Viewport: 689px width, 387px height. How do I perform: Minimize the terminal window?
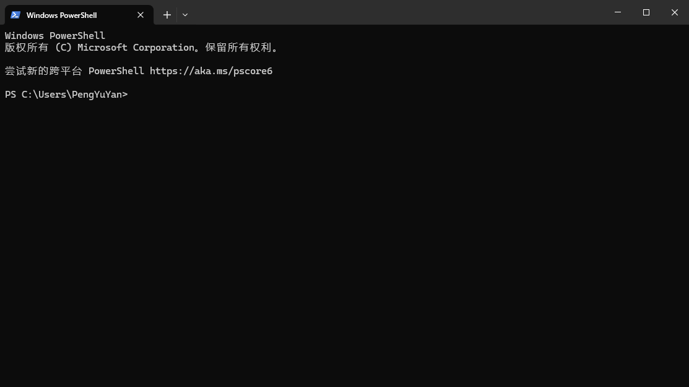618,12
